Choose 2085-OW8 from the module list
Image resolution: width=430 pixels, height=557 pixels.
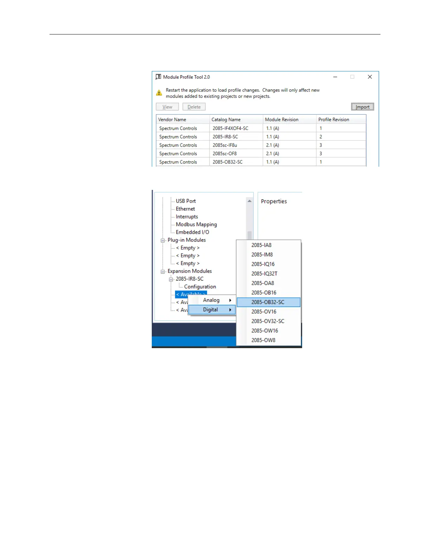(268, 340)
